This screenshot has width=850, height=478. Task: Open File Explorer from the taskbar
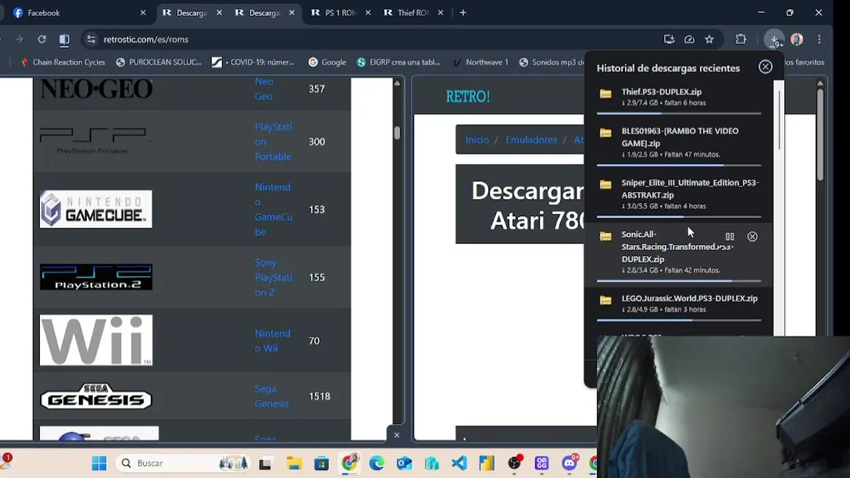pyautogui.click(x=294, y=463)
